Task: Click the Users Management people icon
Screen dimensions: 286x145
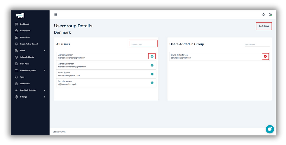Action: [x=16, y=70]
